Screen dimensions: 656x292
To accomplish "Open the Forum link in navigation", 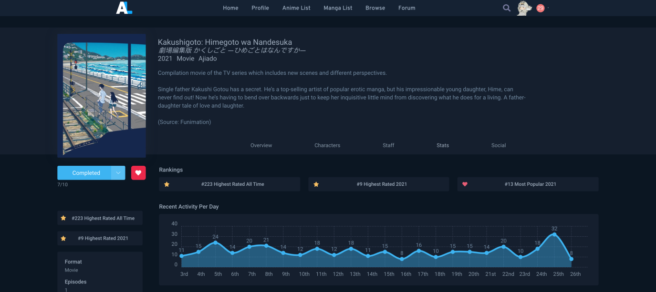I will click(x=406, y=8).
